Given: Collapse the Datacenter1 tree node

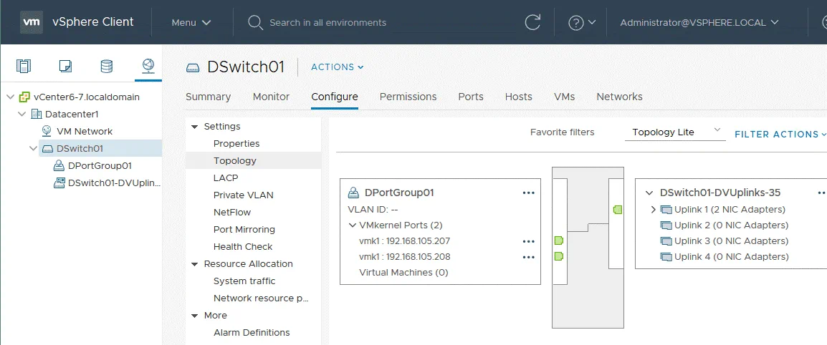Looking at the screenshot, I should click(x=23, y=114).
